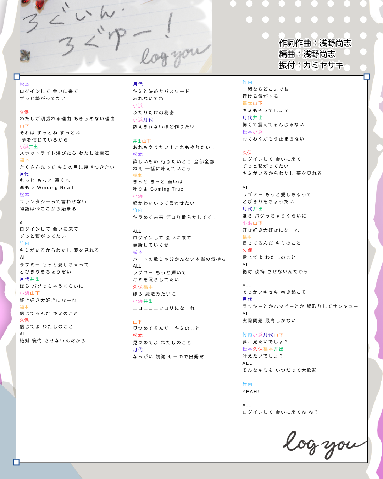Viewport: 383px width, 479px height.
Task: Select the handwritten note photo in header
Action: point(116,37)
